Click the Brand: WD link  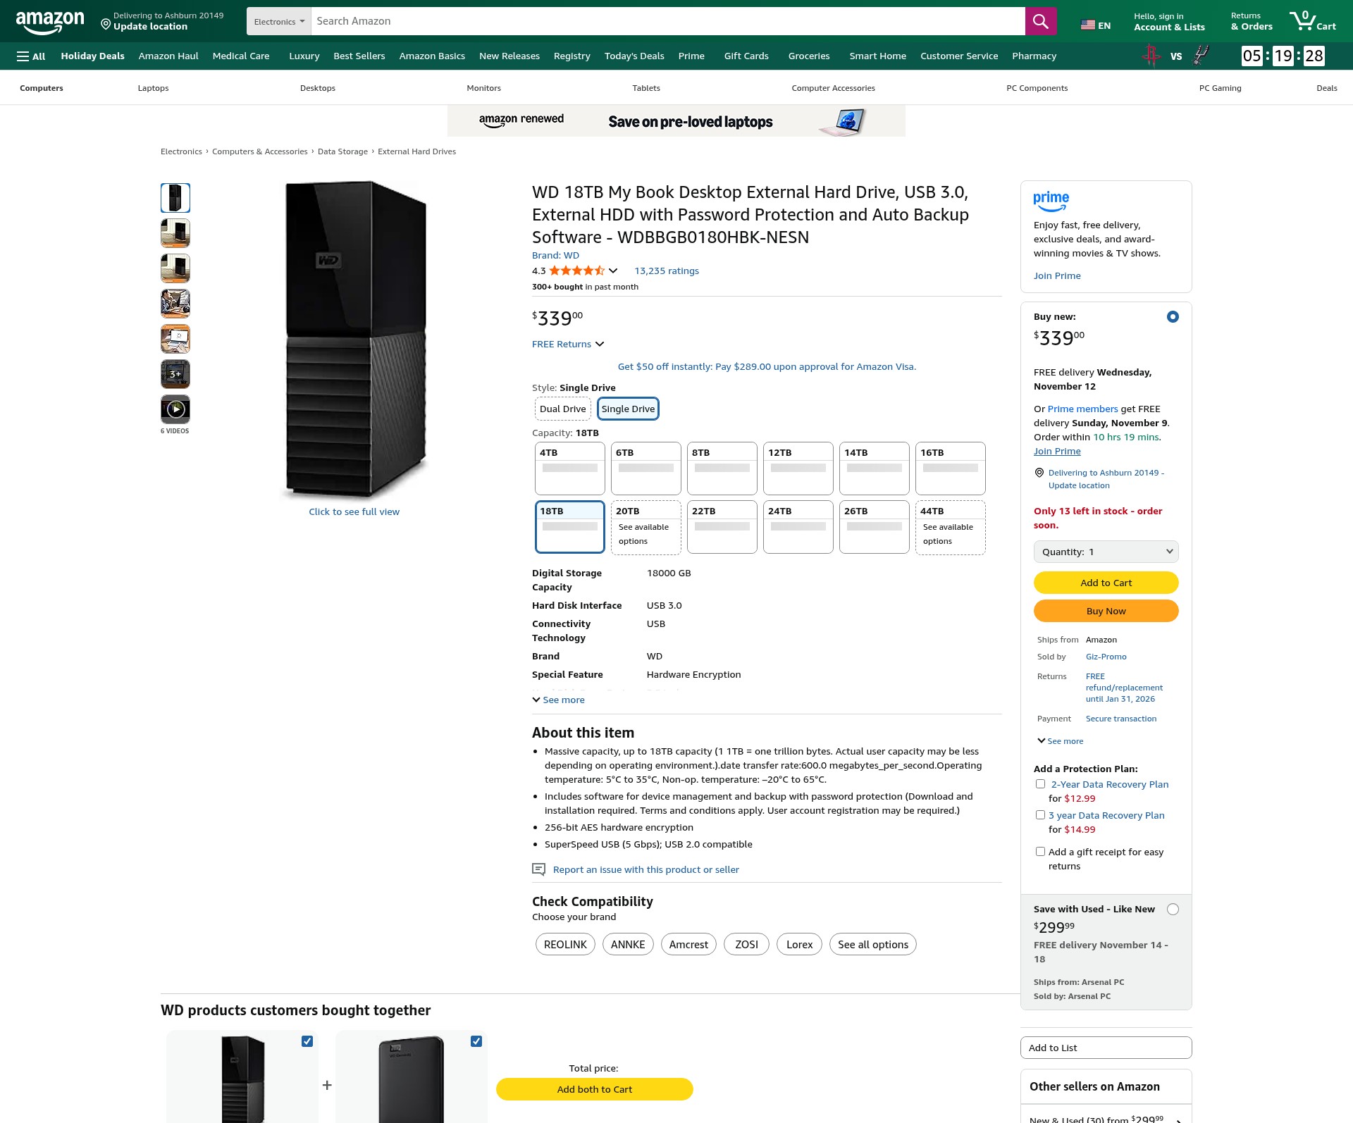coord(555,256)
